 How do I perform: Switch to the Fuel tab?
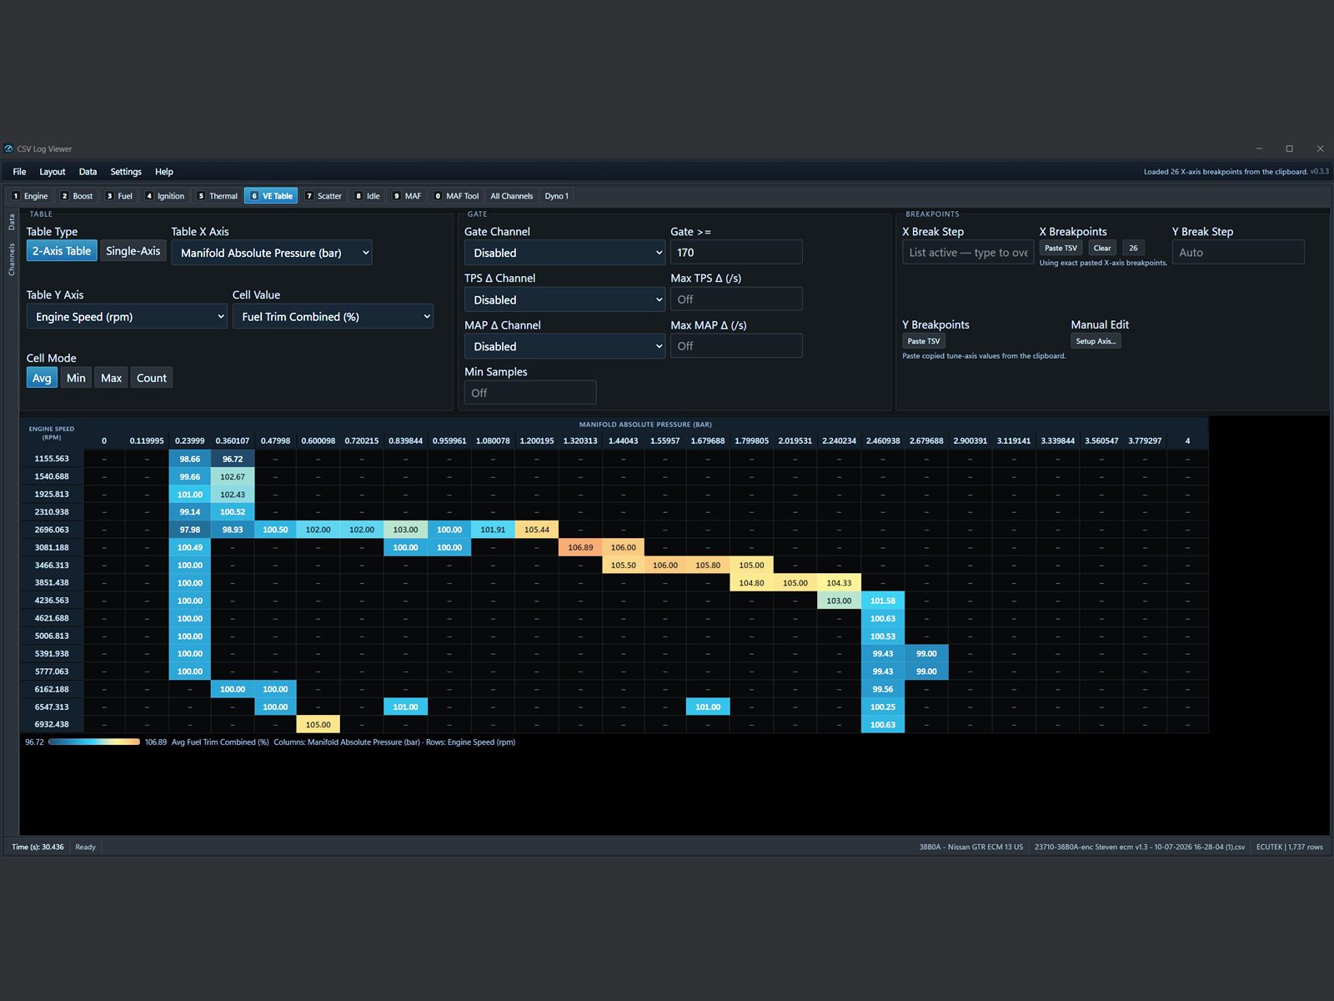point(119,196)
